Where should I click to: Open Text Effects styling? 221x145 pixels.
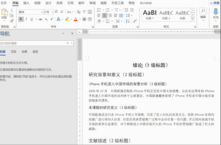tap(58, 19)
